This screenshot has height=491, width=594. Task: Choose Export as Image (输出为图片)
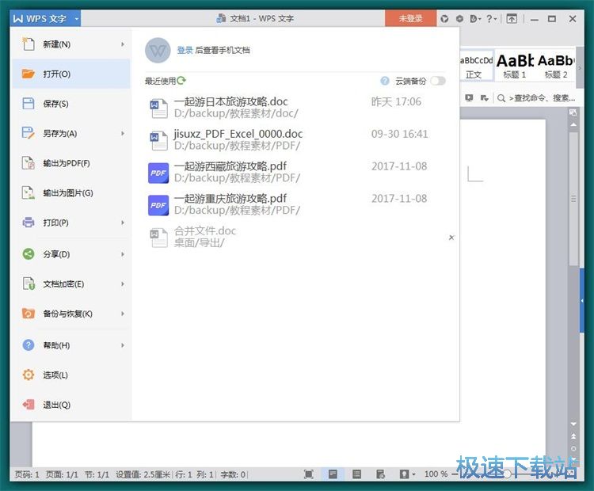(x=71, y=193)
